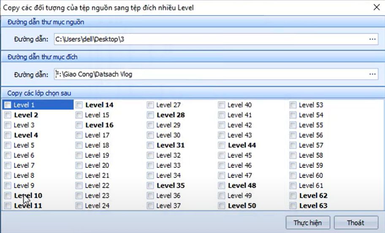This screenshot has height=233, width=385.
Task: Select the Level 28 checkbox
Action: click(x=150, y=115)
